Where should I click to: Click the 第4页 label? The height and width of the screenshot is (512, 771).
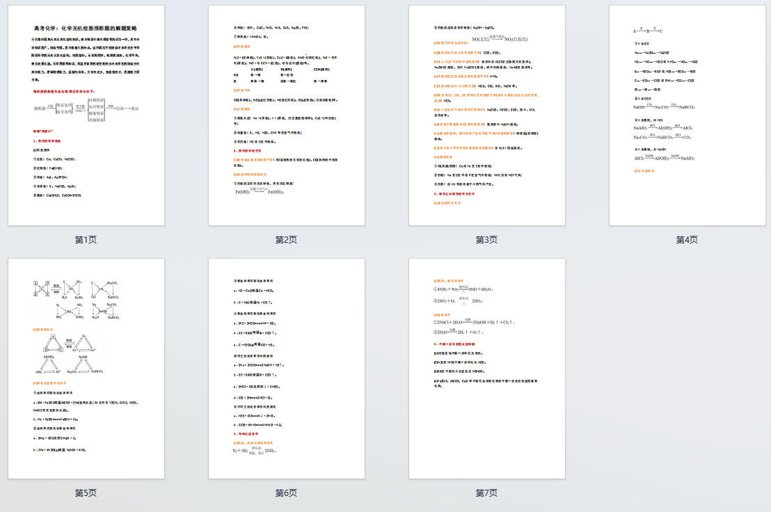[x=687, y=239]
